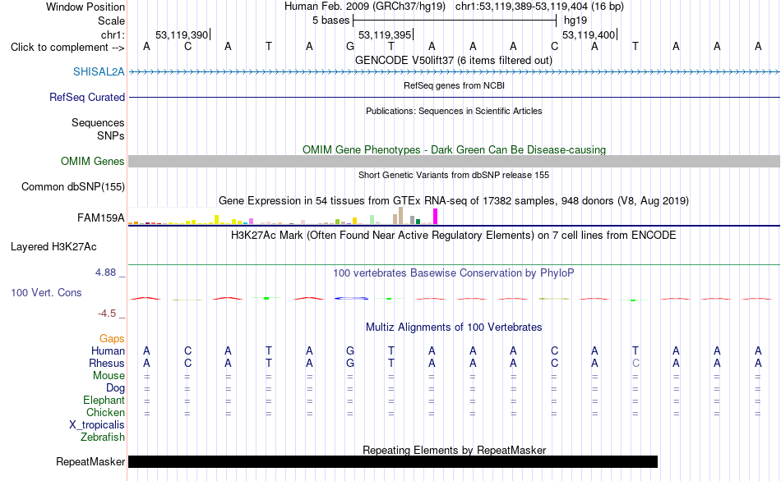Click 'Publications: Sequences in Scientific Articles' title
Screen dimensions: 781x481
coord(454,111)
